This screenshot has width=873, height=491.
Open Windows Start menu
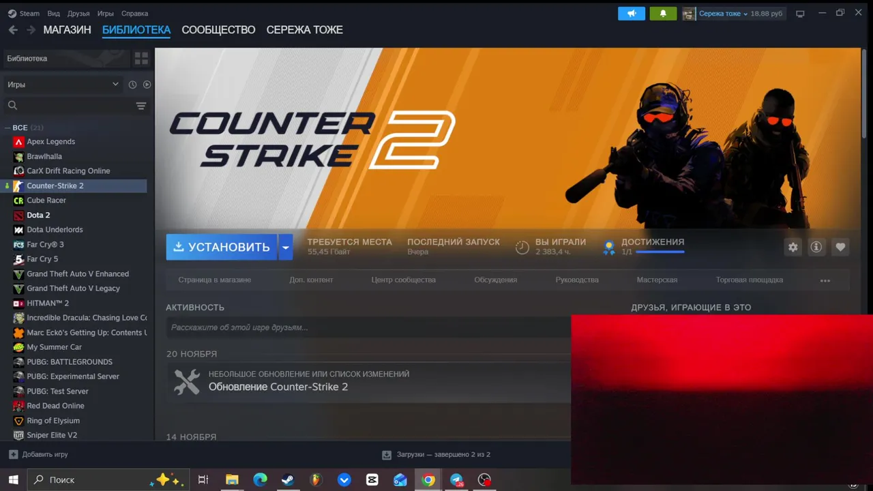[x=13, y=479]
